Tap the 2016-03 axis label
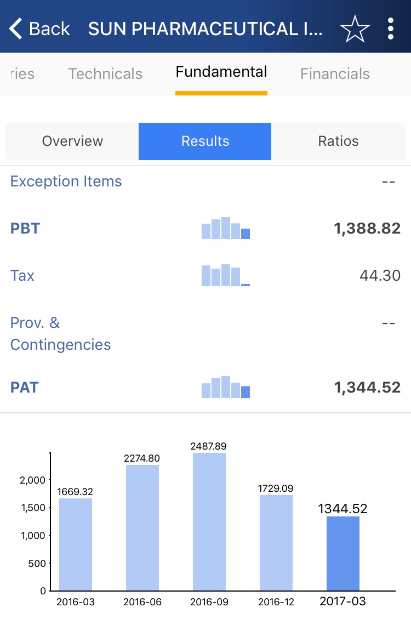The width and height of the screenshot is (411, 636). click(x=76, y=602)
